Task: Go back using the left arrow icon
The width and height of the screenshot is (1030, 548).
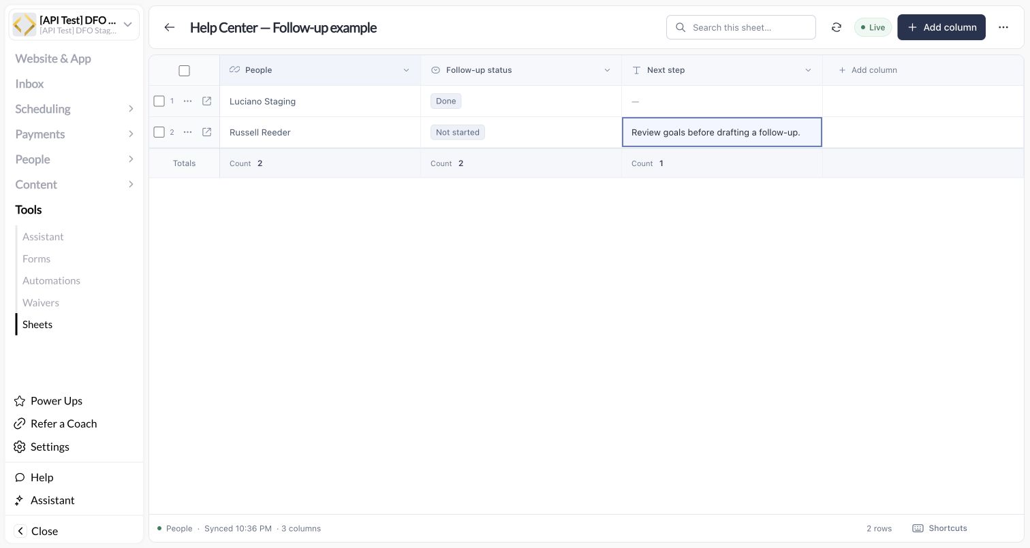Action: point(170,27)
